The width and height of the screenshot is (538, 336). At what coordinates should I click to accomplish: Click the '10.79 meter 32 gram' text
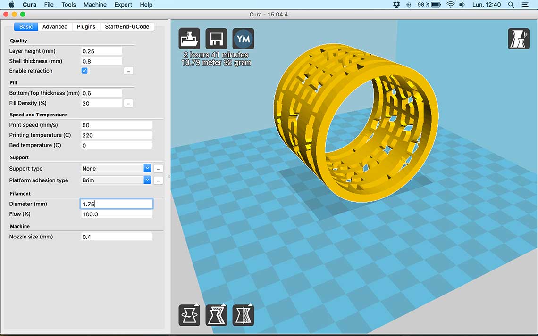point(216,63)
